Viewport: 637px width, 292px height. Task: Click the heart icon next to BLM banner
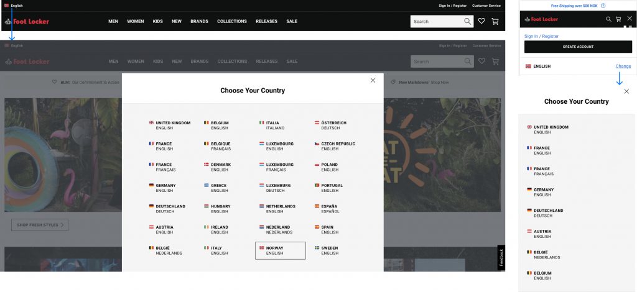coord(55,82)
